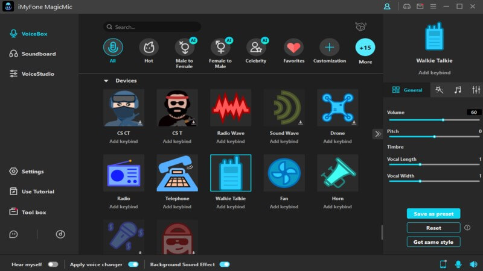Click the feedback chat icon
The height and width of the screenshot is (271, 483).
coord(13,234)
